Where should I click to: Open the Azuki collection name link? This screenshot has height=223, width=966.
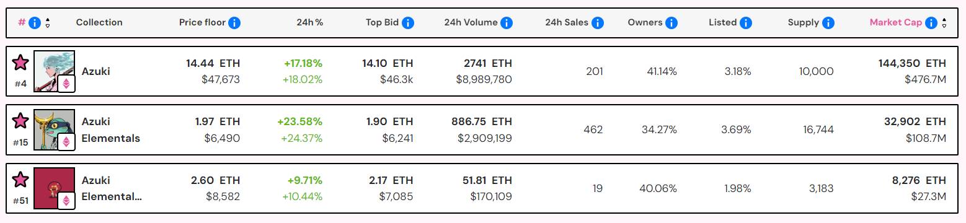(x=96, y=71)
